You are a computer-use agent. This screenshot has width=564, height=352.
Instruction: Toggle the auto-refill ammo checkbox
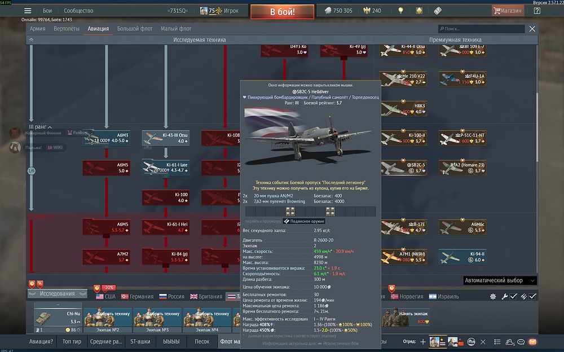[x=533, y=297]
